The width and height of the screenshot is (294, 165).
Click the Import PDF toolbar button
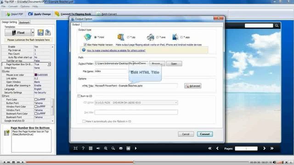point(14,14)
